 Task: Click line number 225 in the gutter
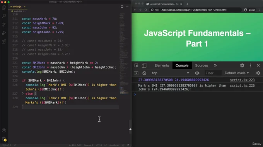tap(15, 80)
